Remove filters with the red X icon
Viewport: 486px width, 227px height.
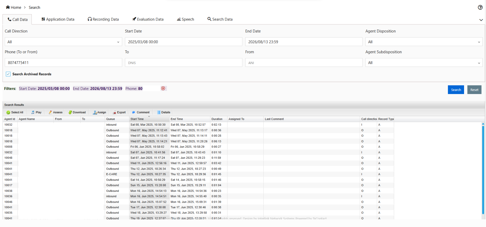[x=163, y=88]
